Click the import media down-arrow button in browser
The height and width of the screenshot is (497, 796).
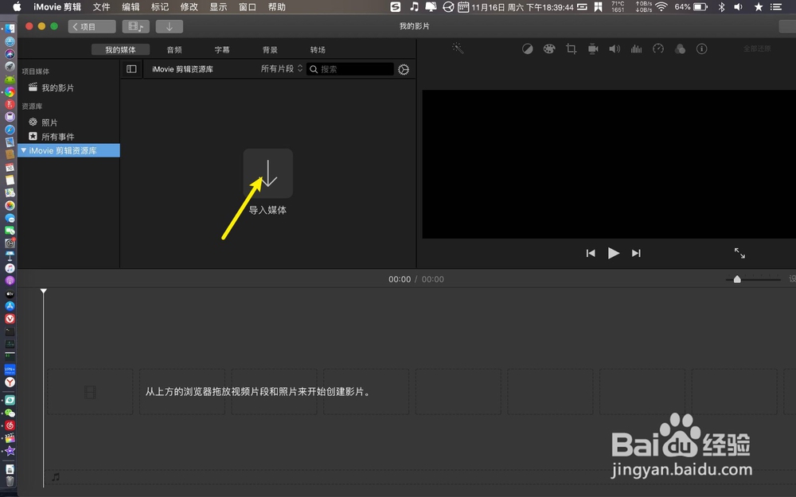268,173
